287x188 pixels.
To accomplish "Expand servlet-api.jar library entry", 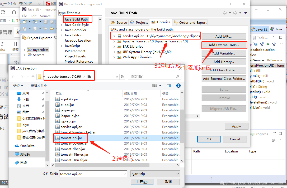I will tap(114, 36).
